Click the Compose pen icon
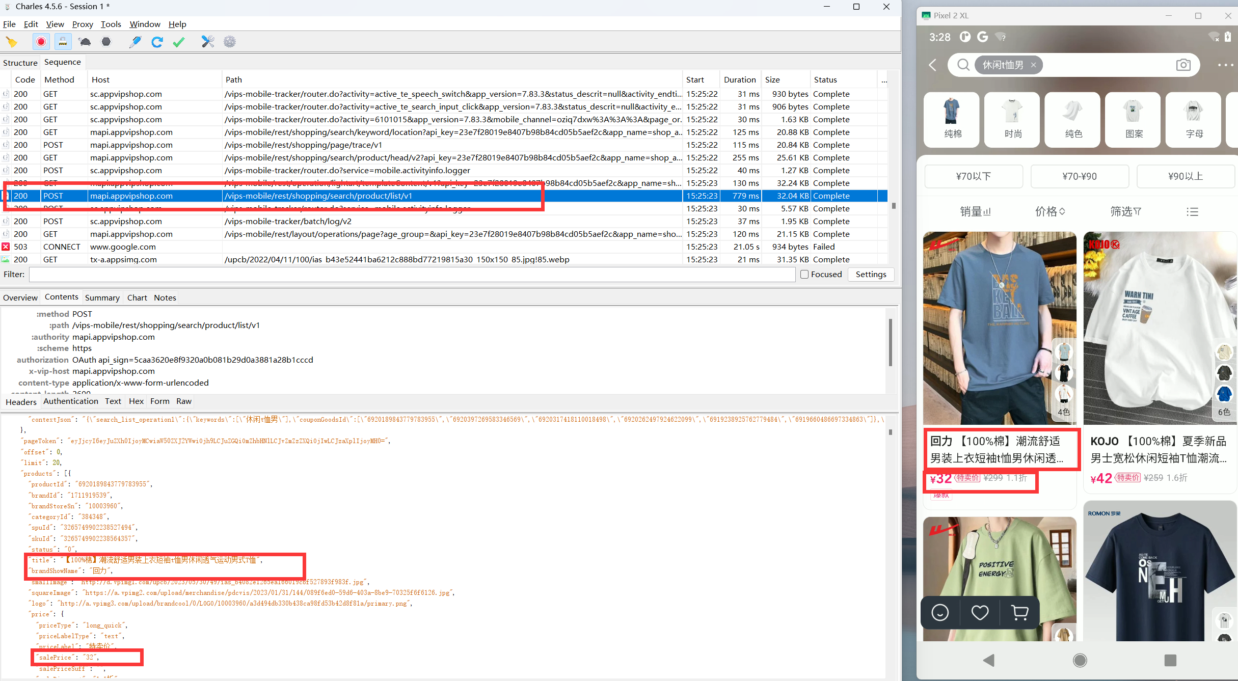 [135, 42]
